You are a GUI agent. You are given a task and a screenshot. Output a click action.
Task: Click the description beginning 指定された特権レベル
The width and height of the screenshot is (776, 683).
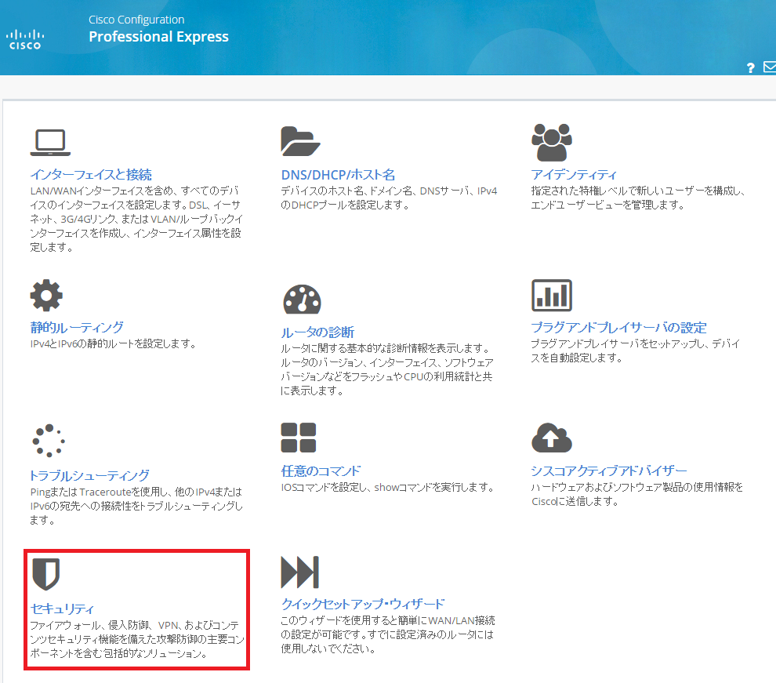pos(638,198)
